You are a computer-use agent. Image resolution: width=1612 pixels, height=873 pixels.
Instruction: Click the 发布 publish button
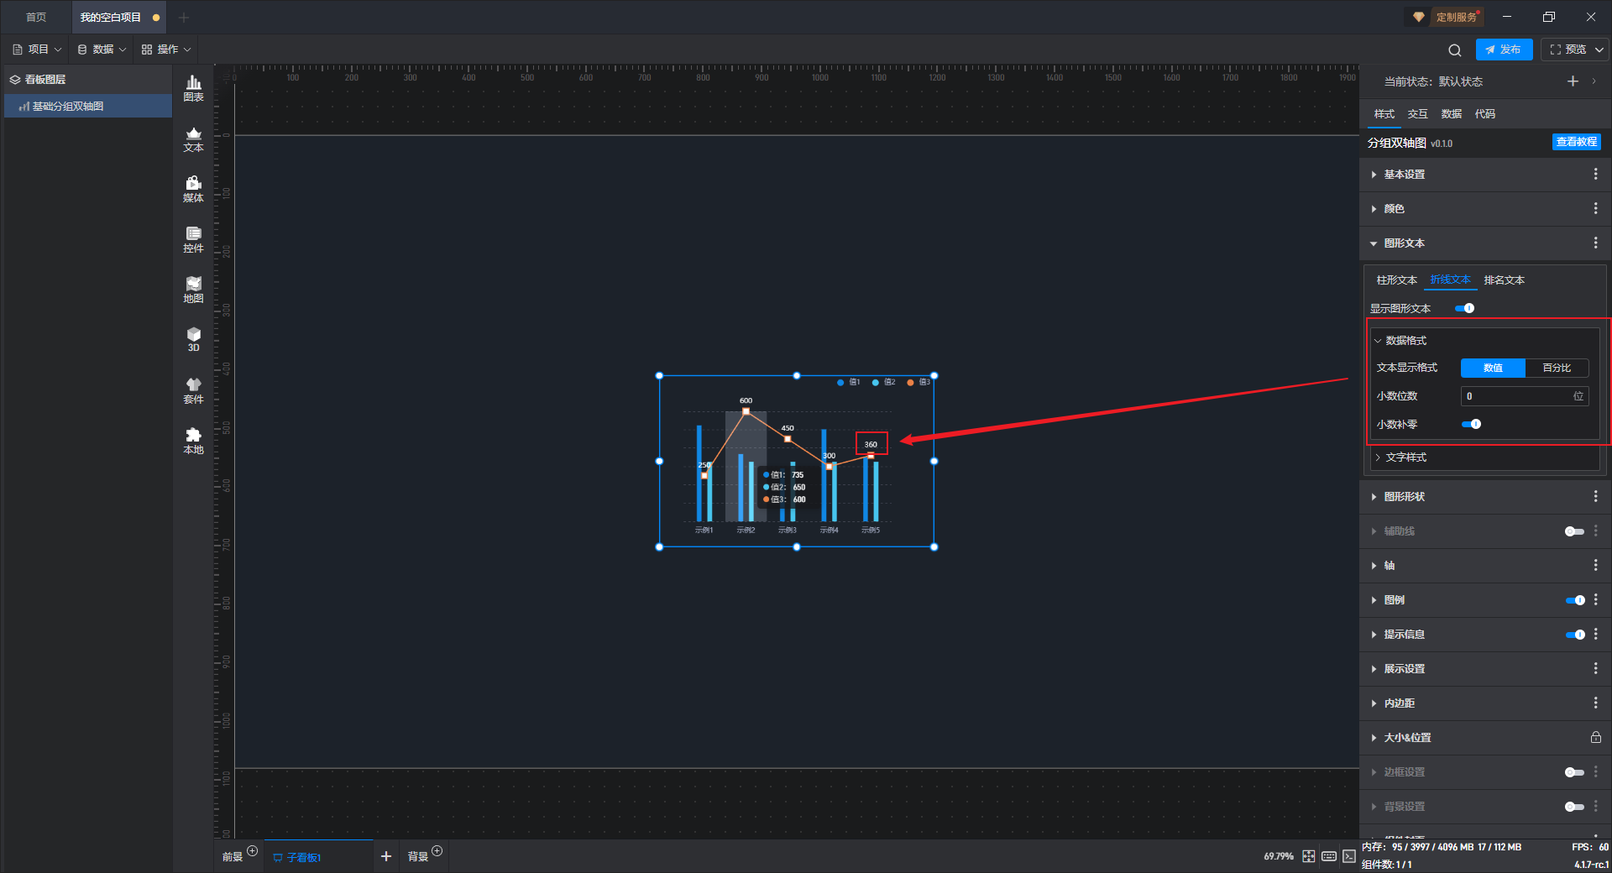tap(1504, 50)
